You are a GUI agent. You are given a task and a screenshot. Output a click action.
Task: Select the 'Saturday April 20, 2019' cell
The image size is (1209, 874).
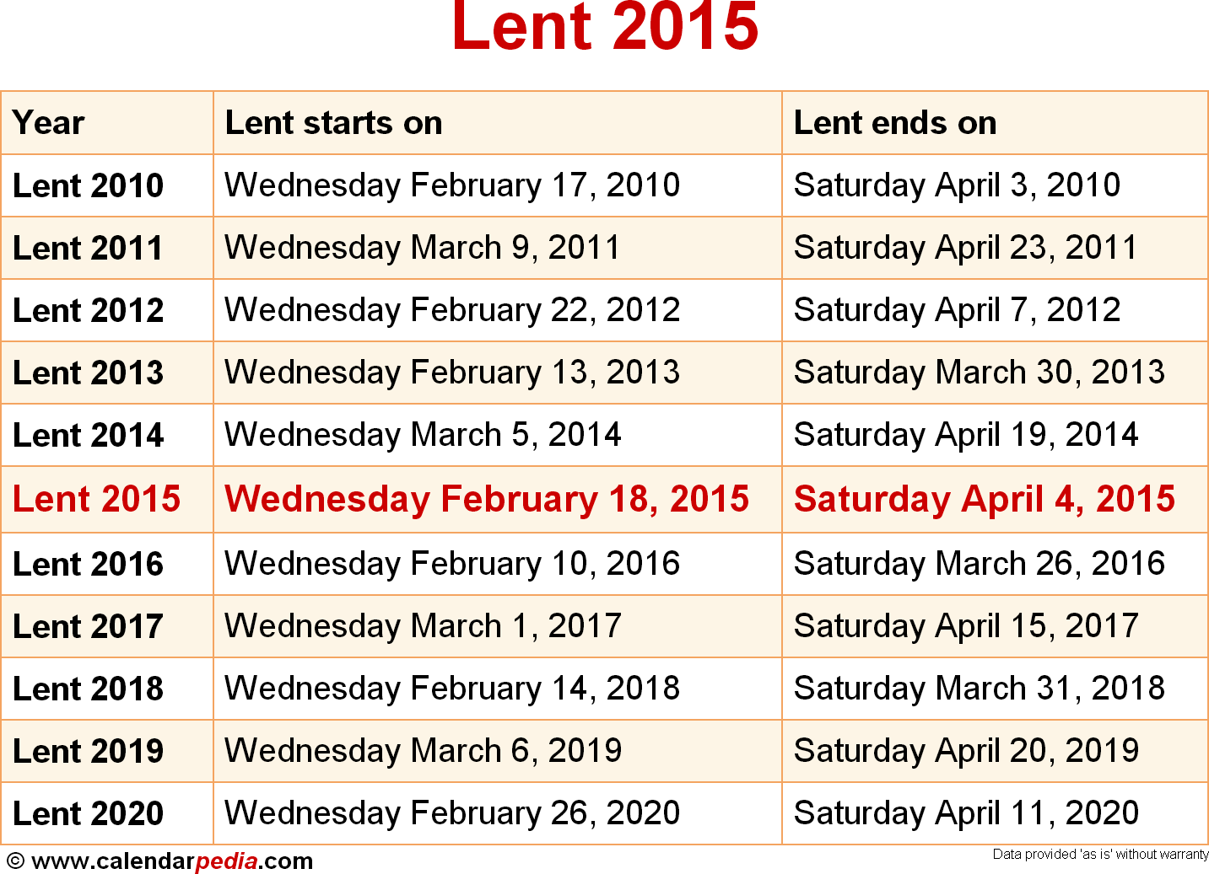966,751
